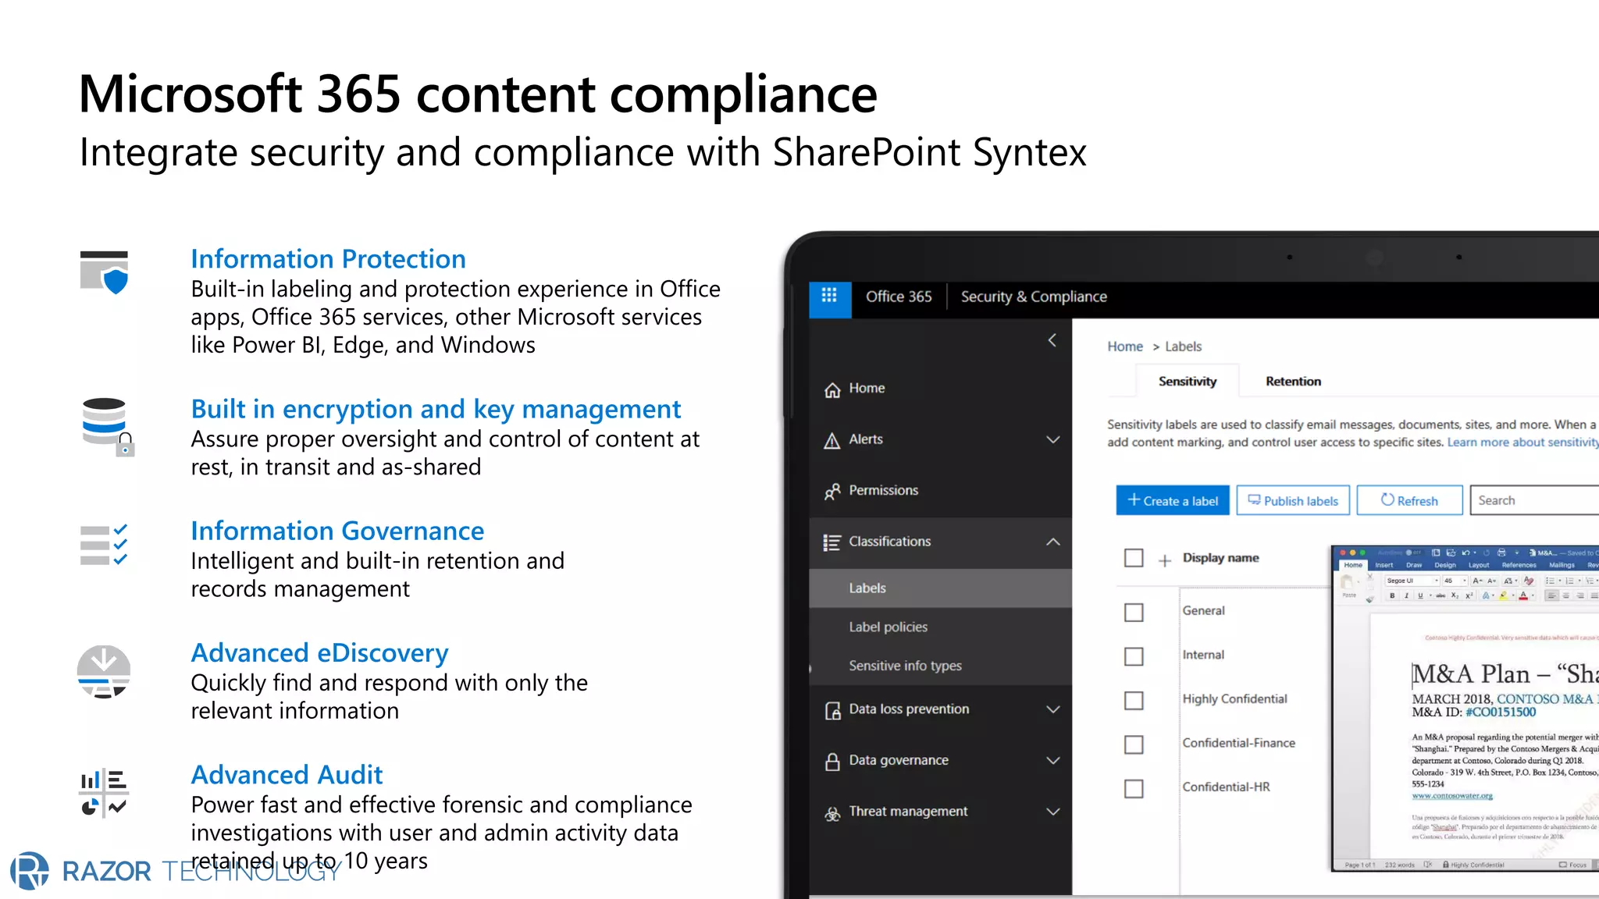
Task: Click Italic in the Word ribbon
Action: (1407, 595)
